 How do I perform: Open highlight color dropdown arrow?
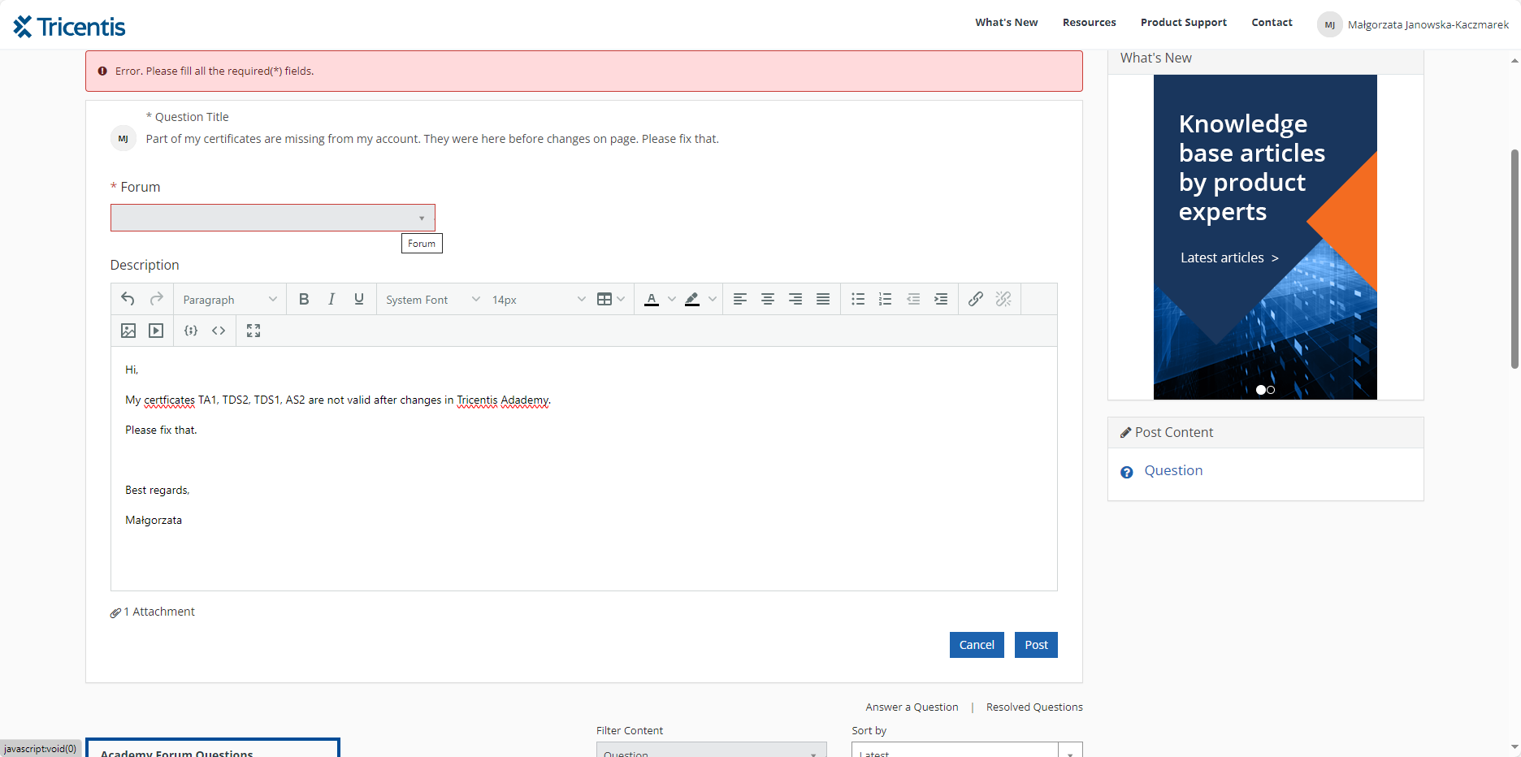point(713,299)
